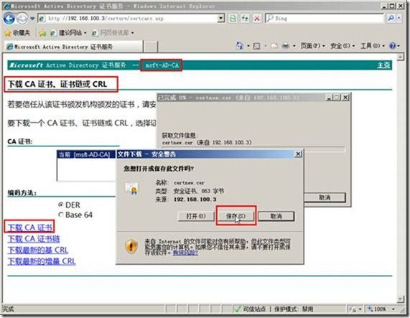
Task: Open the 100% zoom level control
Action: (x=381, y=309)
